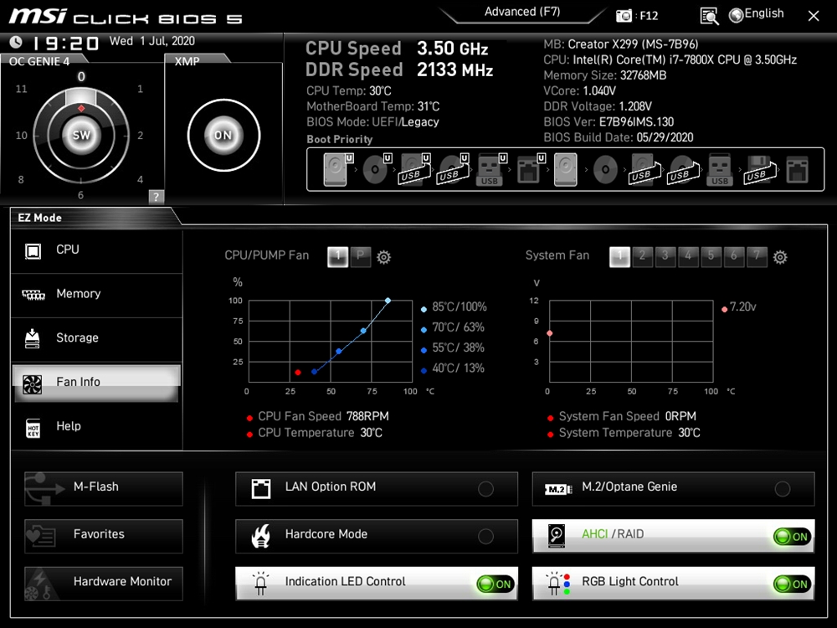
Task: Click the Indication LED bulb icon
Action: 260,584
